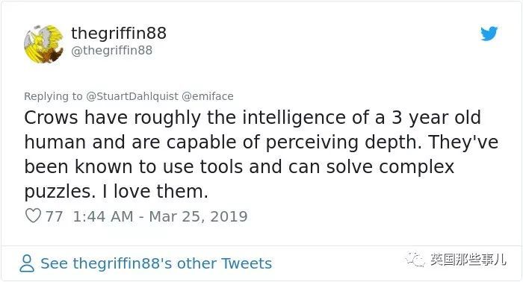Click the 'I love them.' sentence

155,191
